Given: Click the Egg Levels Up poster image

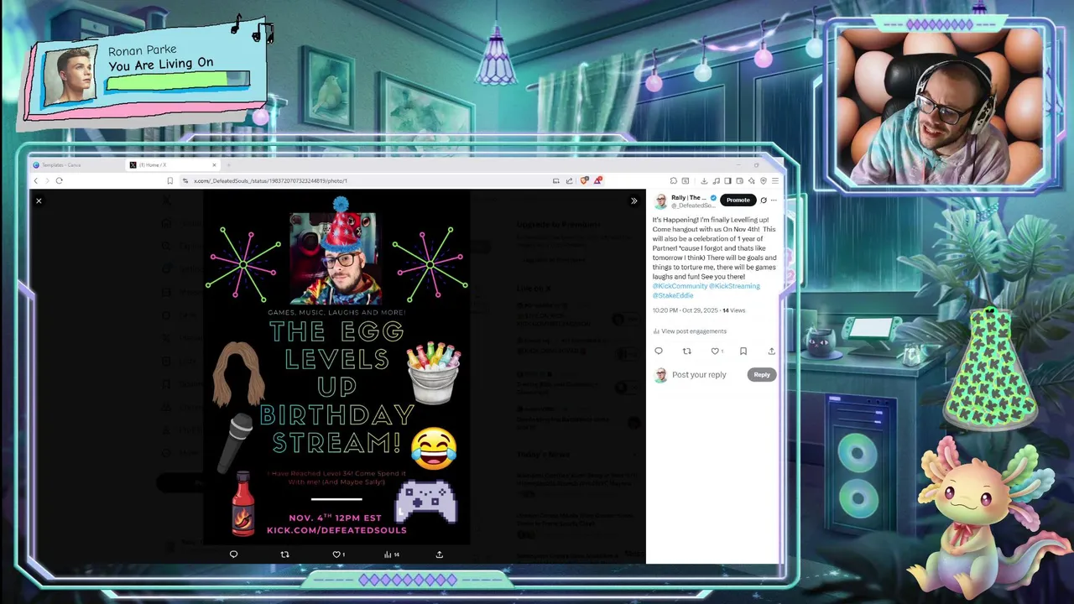Looking at the screenshot, I should [x=336, y=367].
